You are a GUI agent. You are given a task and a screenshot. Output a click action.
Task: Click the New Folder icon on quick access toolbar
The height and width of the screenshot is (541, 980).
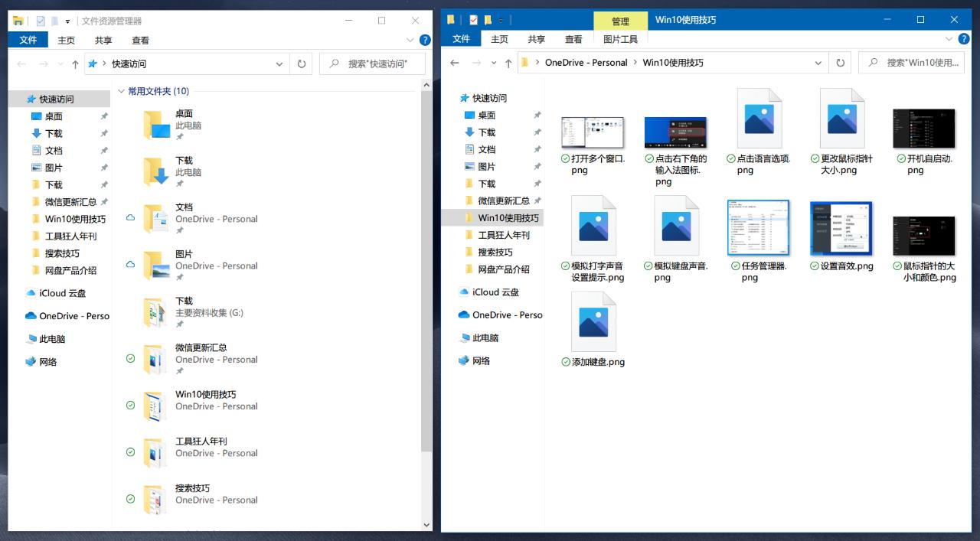coord(55,21)
